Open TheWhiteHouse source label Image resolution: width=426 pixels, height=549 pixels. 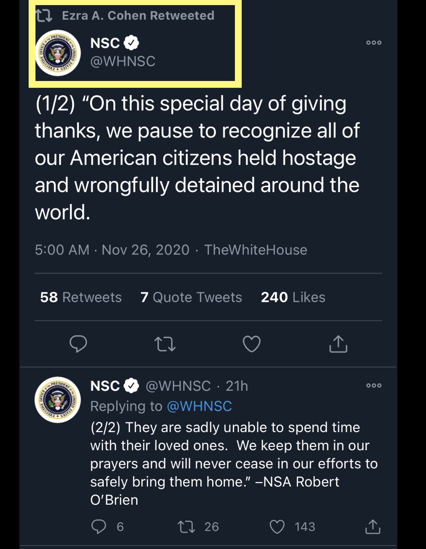click(x=256, y=250)
